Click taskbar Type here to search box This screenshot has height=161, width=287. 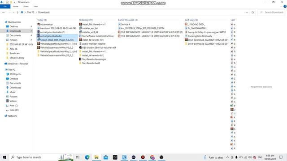pos(41,157)
